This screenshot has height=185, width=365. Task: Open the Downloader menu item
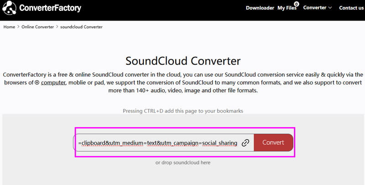pos(260,8)
